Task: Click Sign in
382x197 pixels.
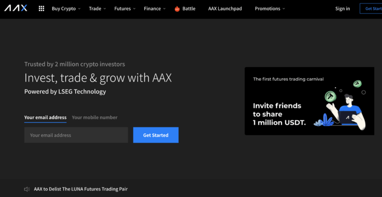Action: point(342,9)
